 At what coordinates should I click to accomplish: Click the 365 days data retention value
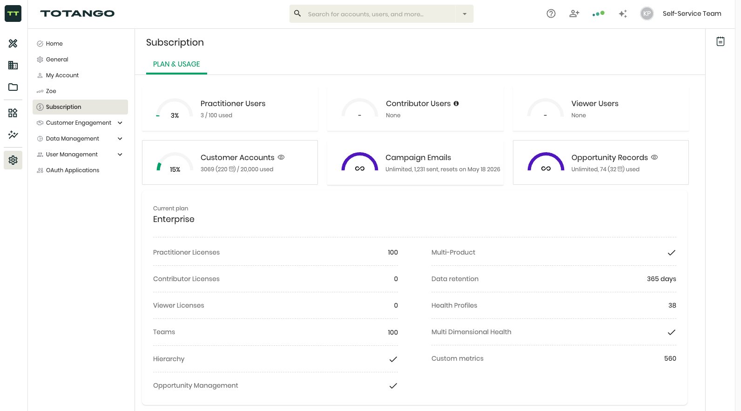[661, 279]
